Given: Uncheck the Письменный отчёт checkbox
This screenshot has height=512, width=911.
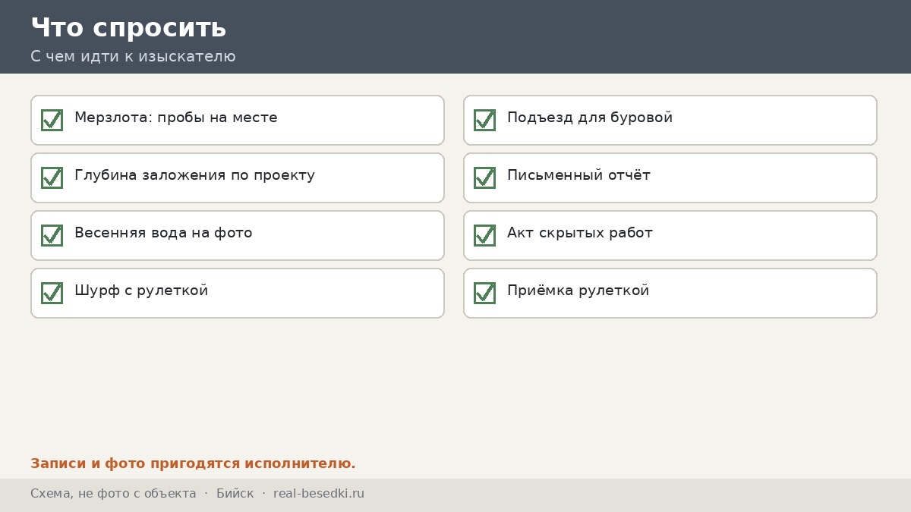Looking at the screenshot, I should [484, 177].
